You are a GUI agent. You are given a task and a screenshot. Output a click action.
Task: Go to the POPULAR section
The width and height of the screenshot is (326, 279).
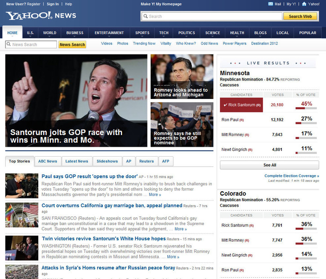[308, 33]
